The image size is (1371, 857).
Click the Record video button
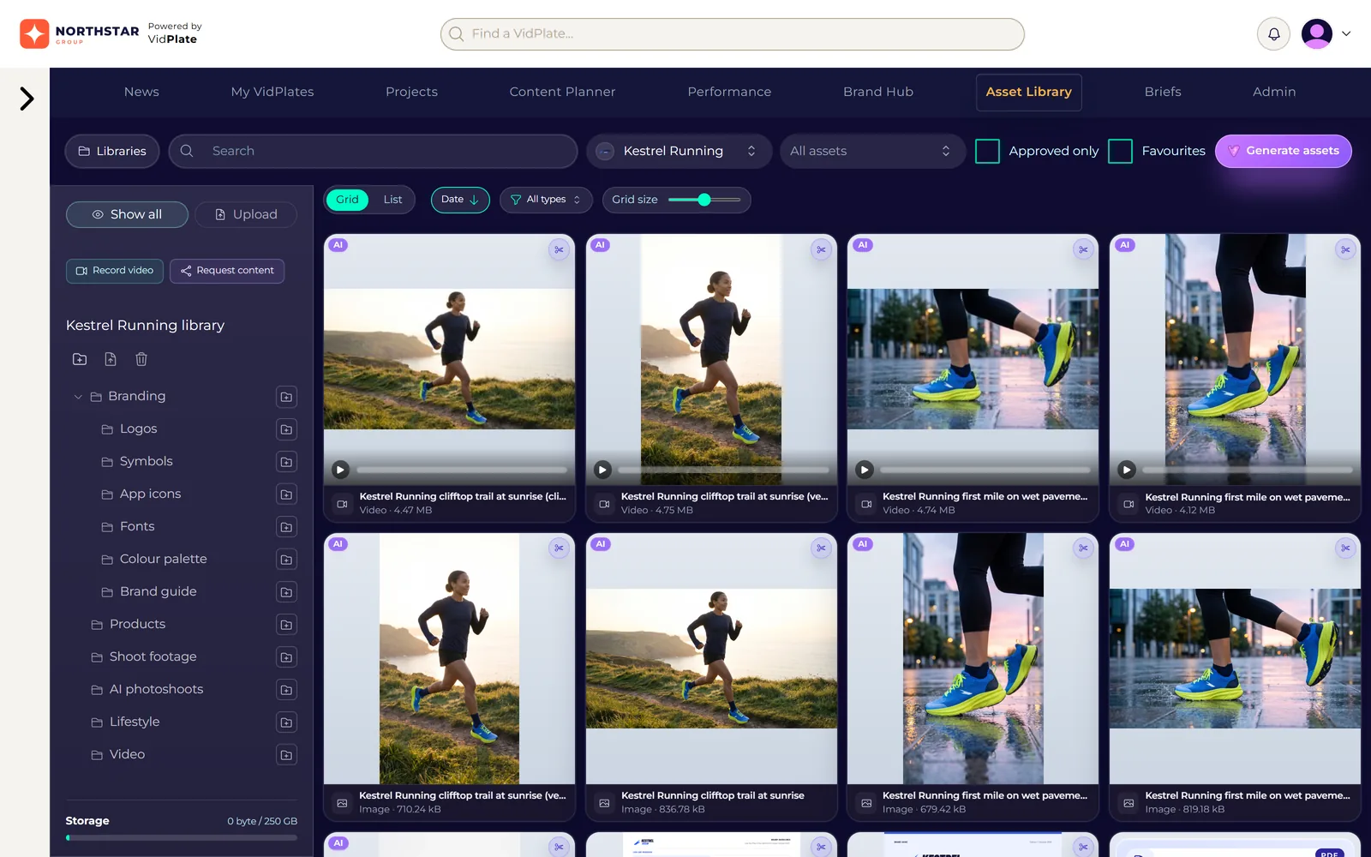tap(115, 271)
